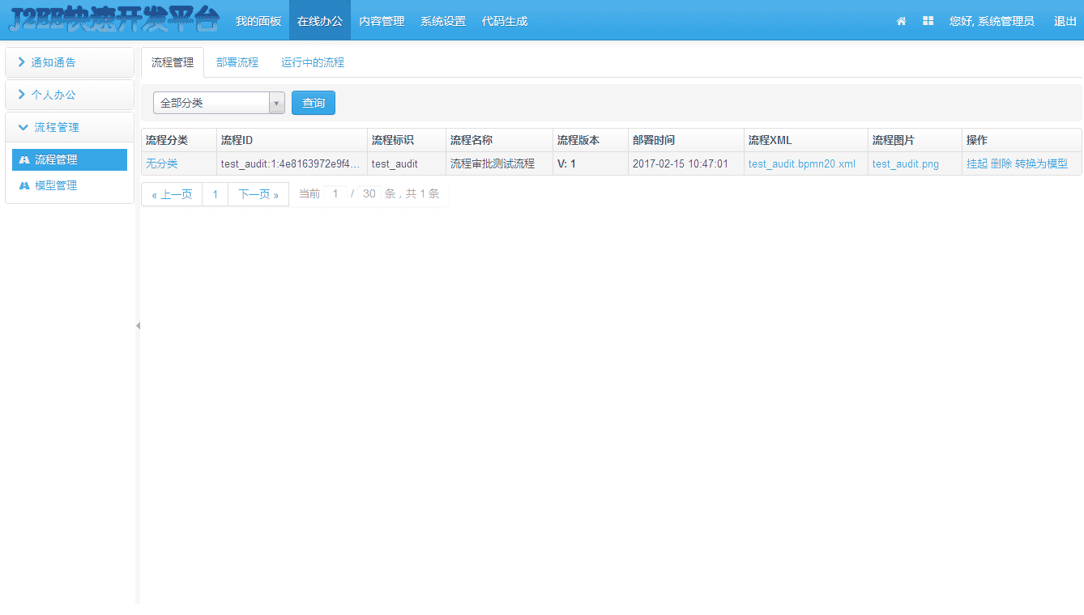Open the 代码生成 menu item
The width and height of the screenshot is (1084, 615).
504,21
